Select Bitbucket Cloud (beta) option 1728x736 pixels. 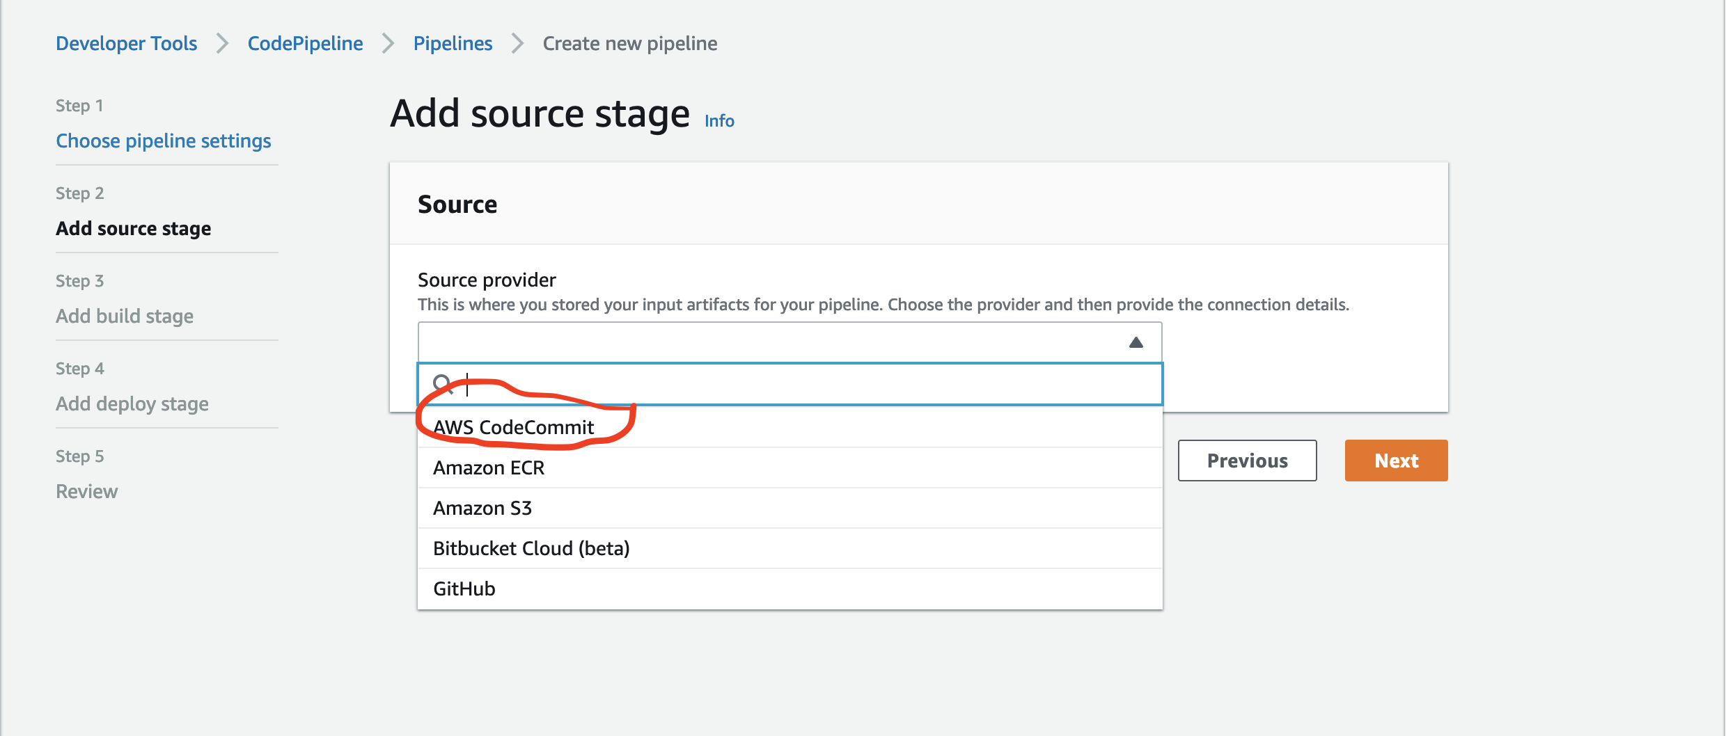click(x=531, y=548)
